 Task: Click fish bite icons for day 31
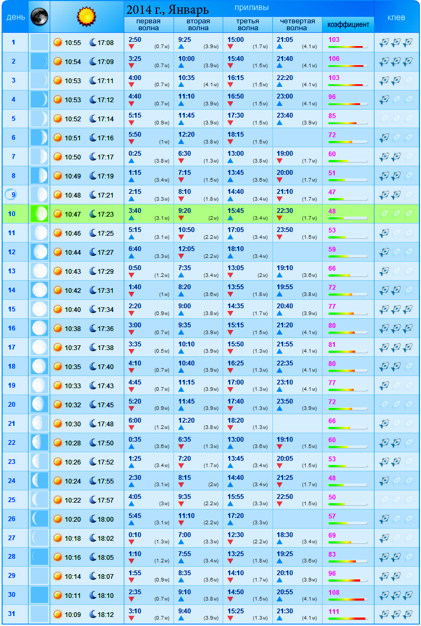point(396,614)
